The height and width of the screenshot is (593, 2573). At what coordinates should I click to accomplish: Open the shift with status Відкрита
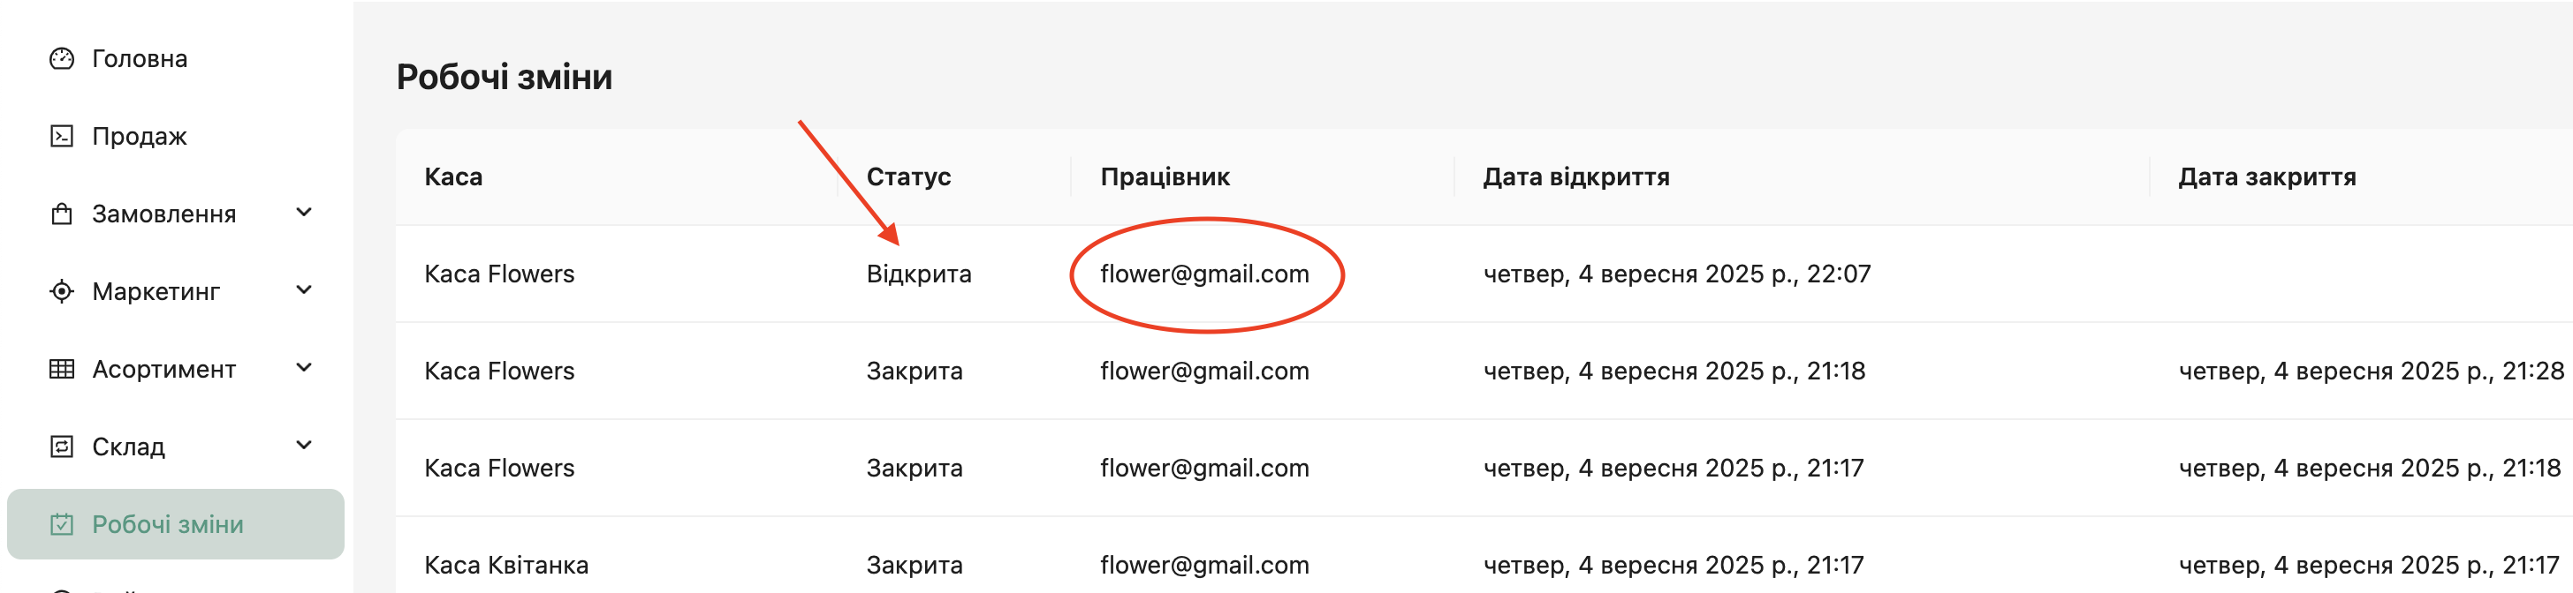tap(918, 274)
